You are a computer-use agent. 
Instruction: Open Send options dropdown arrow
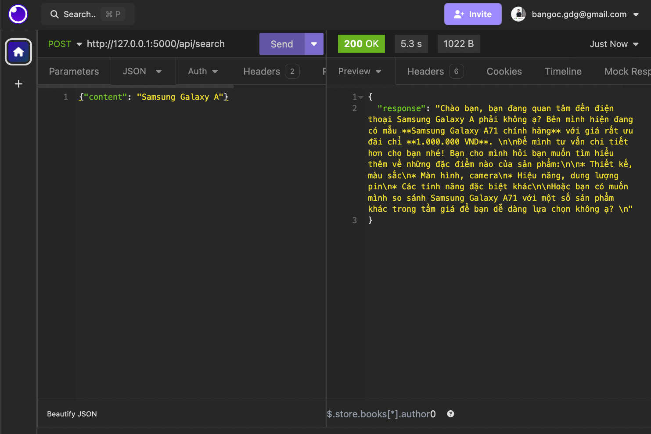[314, 44]
